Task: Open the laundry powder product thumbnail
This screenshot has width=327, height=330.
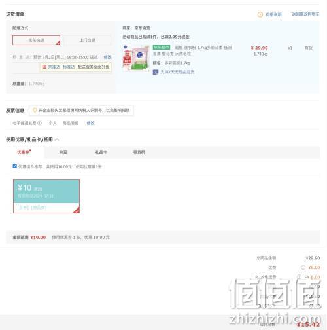Action: 136,58
